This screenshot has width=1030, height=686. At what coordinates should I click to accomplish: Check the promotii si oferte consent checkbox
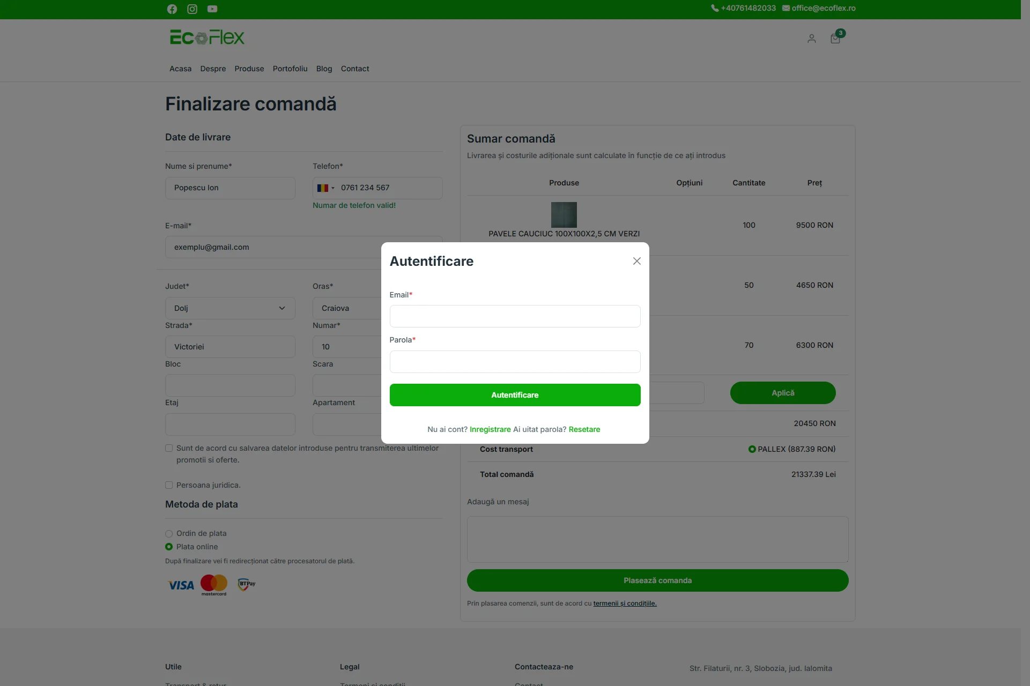(x=169, y=448)
